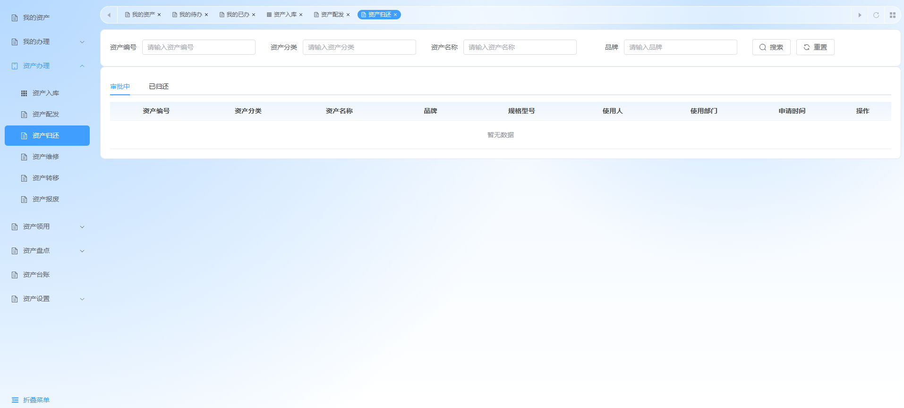Click the 操作 column header
The height and width of the screenshot is (408, 904).
pos(862,111)
